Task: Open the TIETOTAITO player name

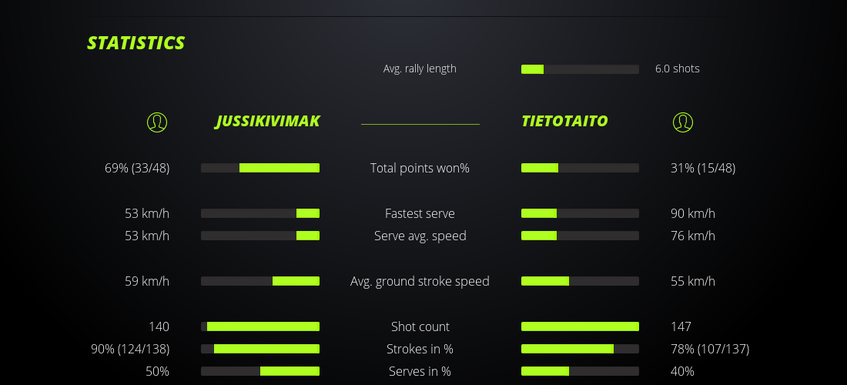Action: pos(564,121)
